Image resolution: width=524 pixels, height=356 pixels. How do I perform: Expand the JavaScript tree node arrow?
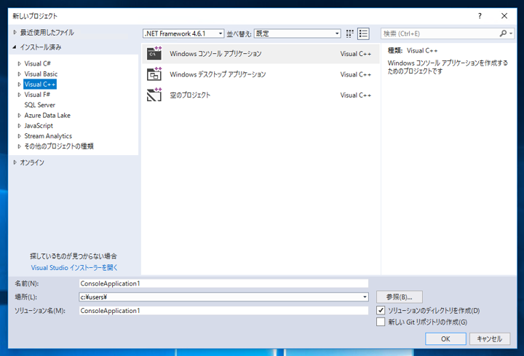(x=20, y=126)
